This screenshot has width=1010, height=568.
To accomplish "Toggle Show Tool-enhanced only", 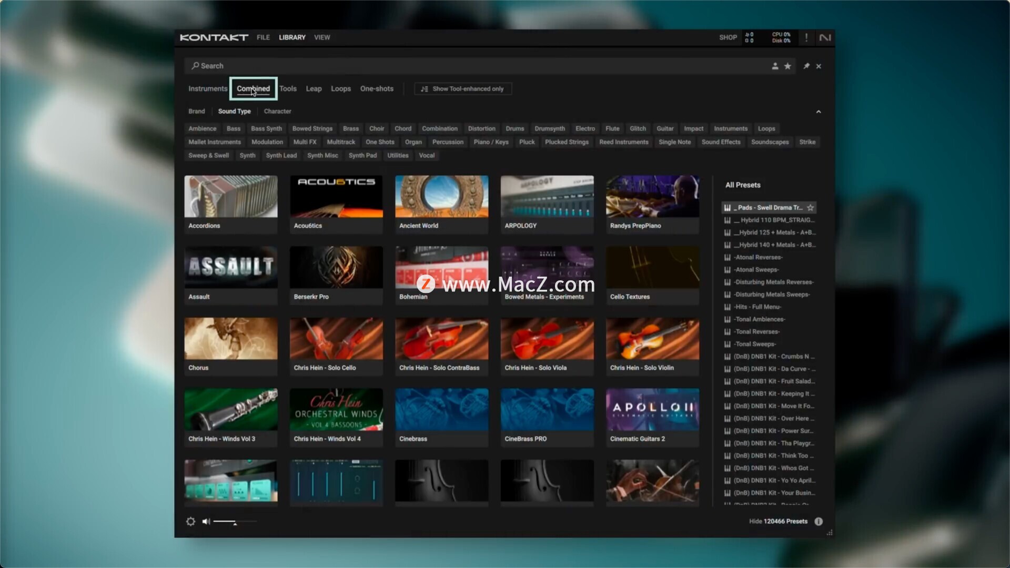I will coord(463,89).
